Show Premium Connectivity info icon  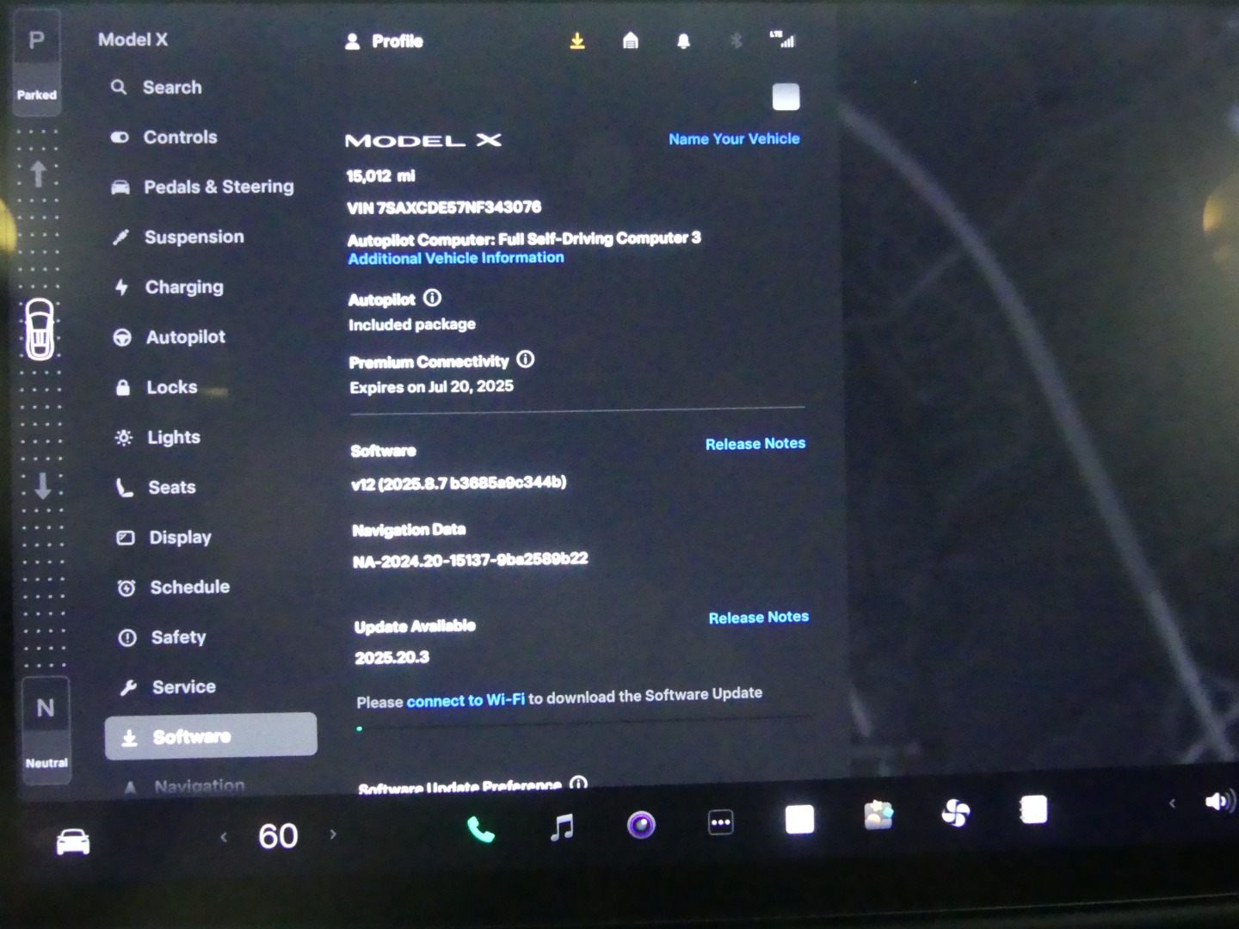coord(526,360)
